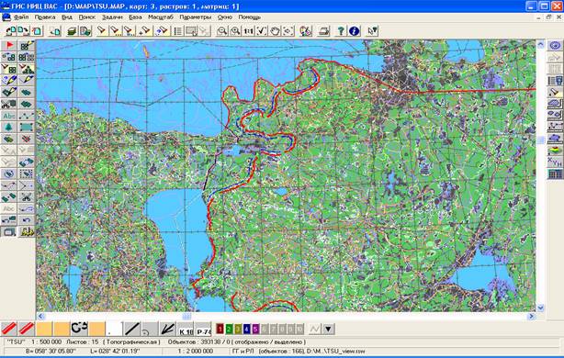Screen dimensions: 564x358
Task: Activate the hand pan tool
Action: (275, 31)
